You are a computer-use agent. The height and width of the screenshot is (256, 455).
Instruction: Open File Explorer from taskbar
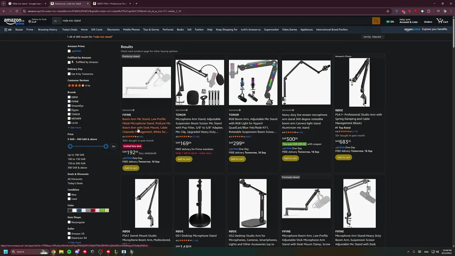point(61,252)
